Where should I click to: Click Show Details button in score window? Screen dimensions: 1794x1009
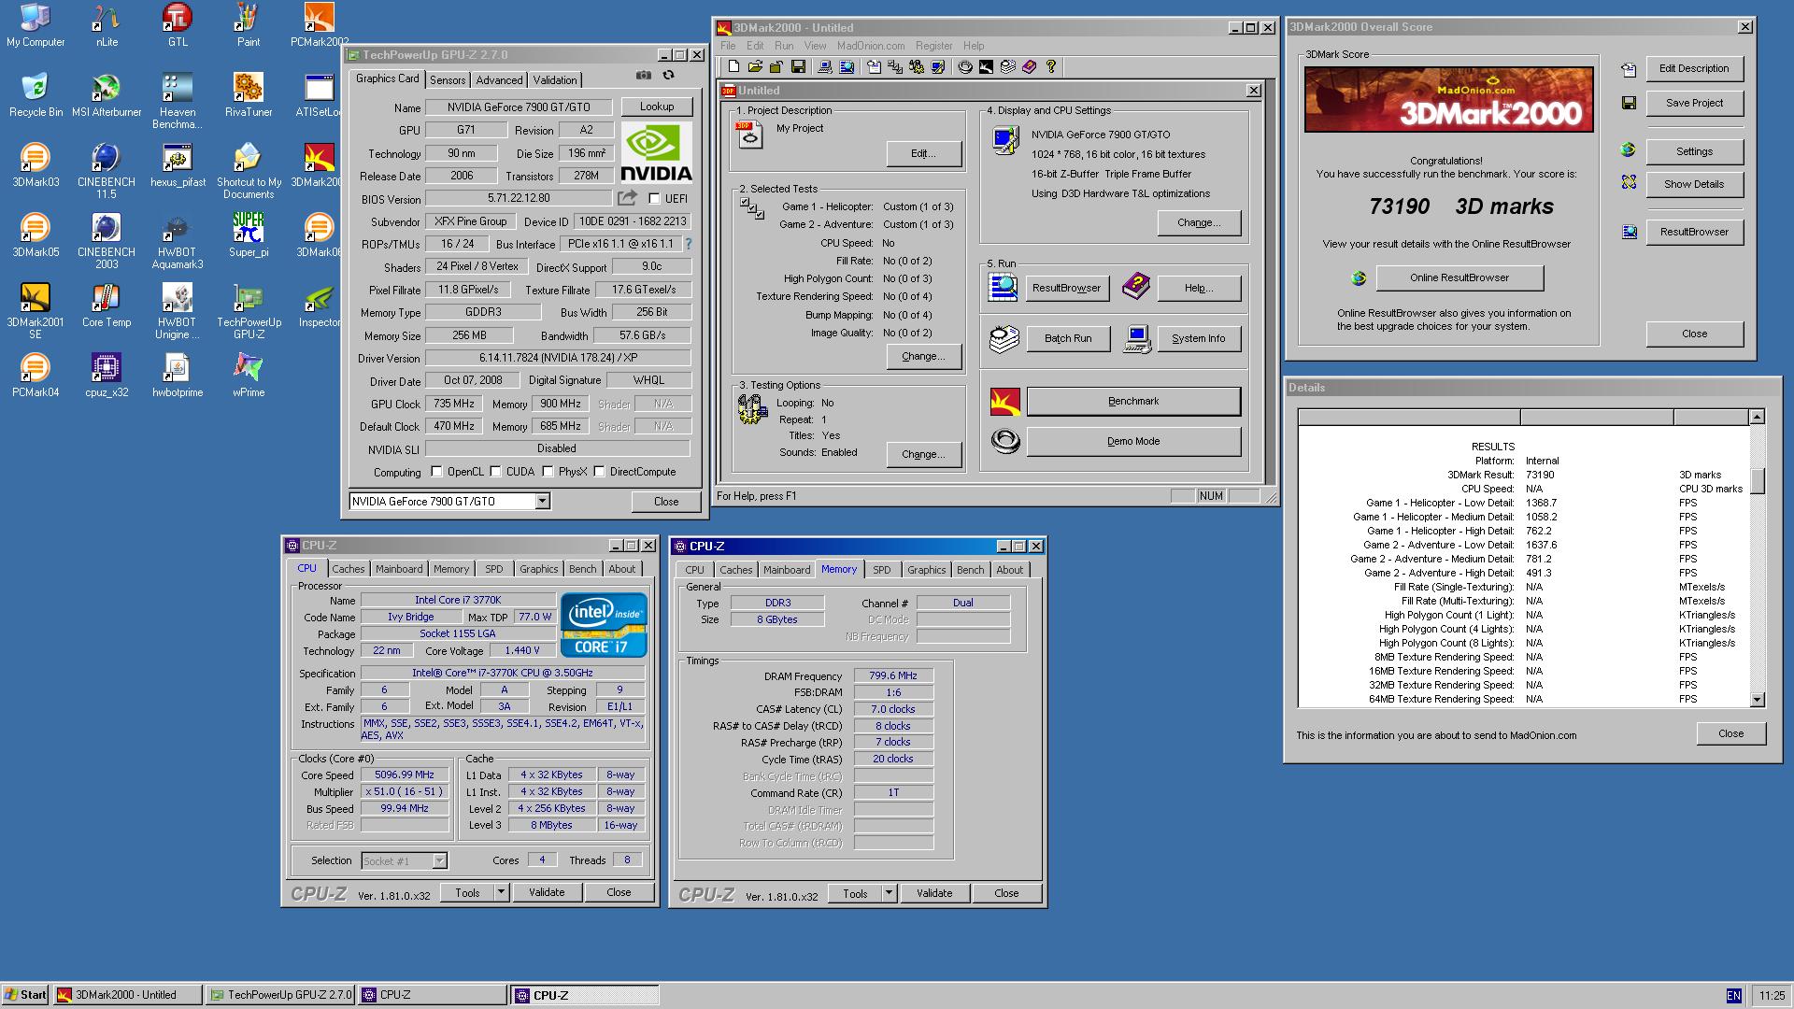[1694, 184]
